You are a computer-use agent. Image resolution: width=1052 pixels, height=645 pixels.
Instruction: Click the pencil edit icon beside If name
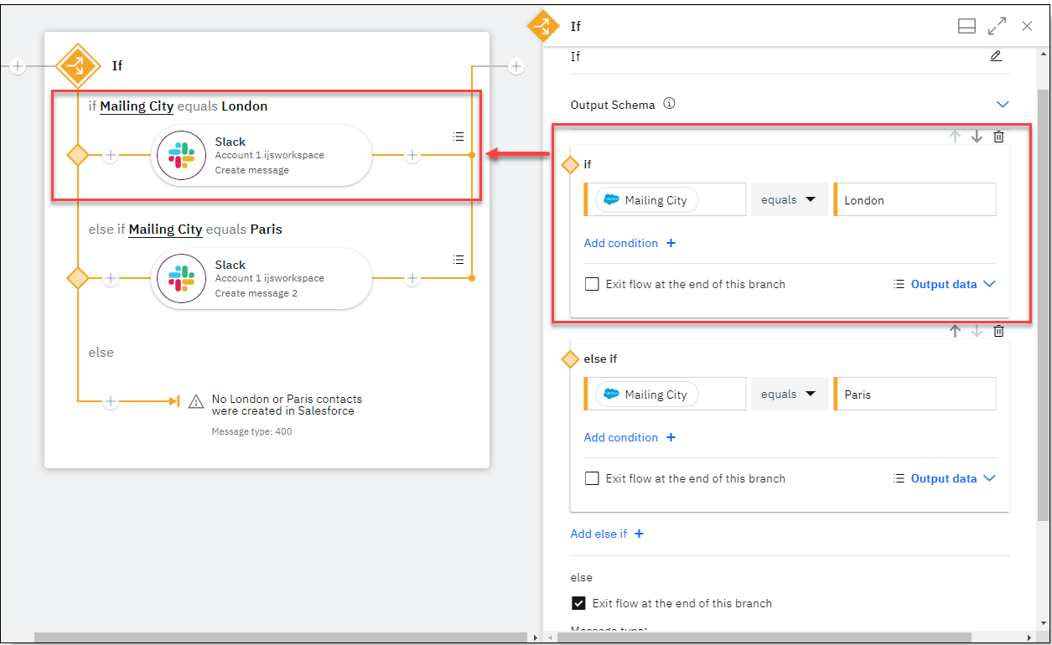(x=996, y=56)
